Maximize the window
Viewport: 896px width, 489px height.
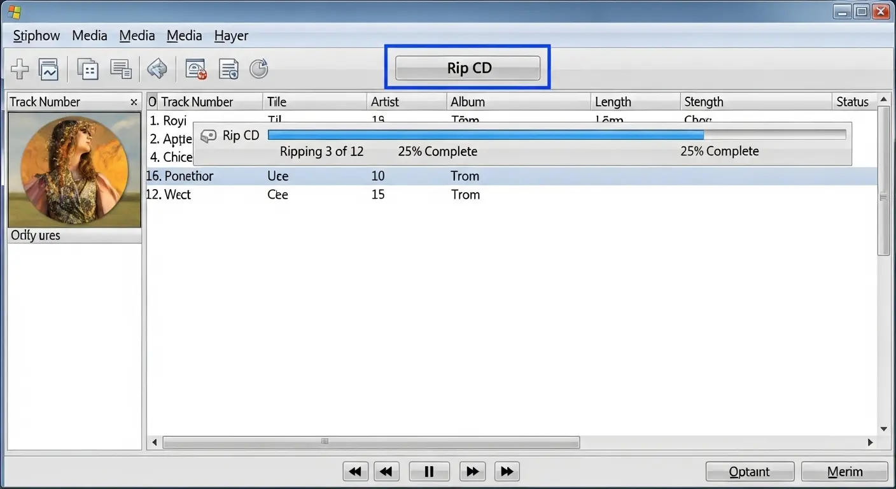pyautogui.click(x=862, y=11)
